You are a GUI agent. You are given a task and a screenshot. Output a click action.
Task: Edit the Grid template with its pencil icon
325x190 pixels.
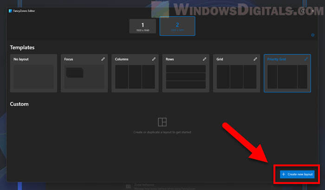[255, 59]
